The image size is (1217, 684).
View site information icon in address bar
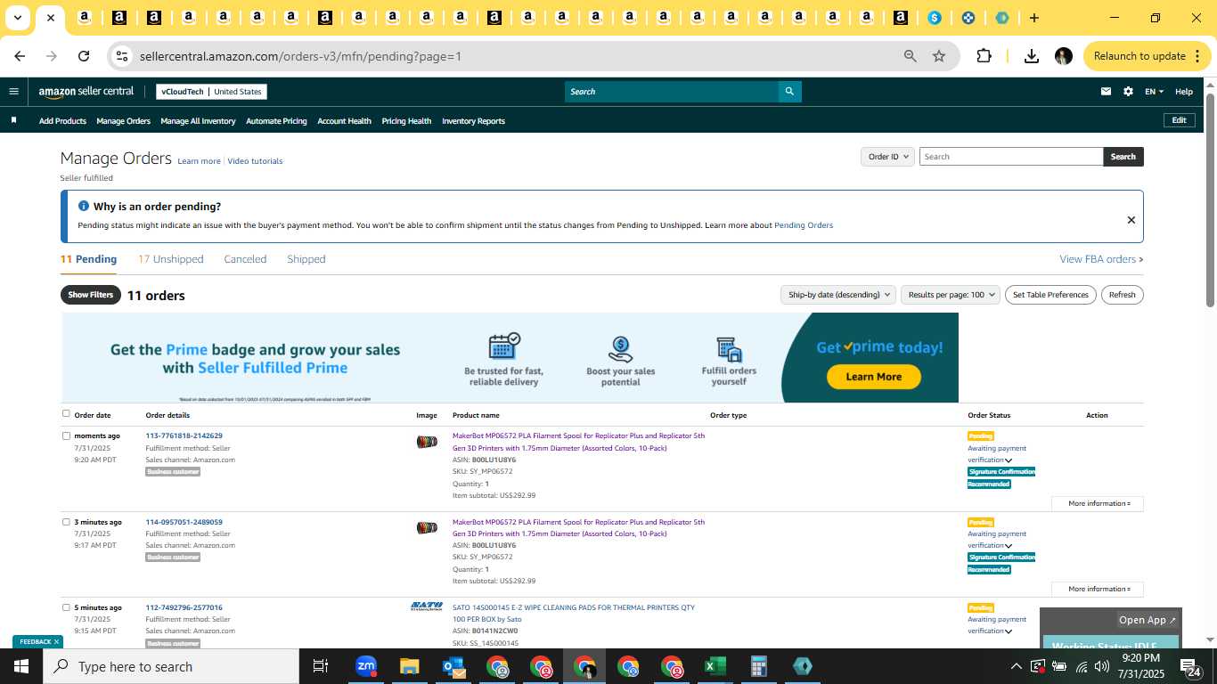tap(122, 56)
